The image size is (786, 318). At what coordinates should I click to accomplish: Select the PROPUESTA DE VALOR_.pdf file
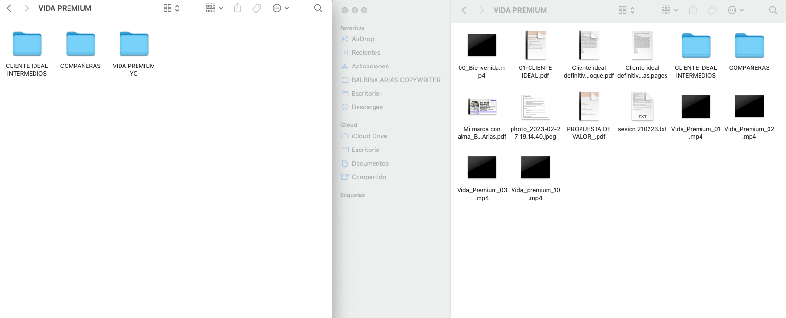589,106
